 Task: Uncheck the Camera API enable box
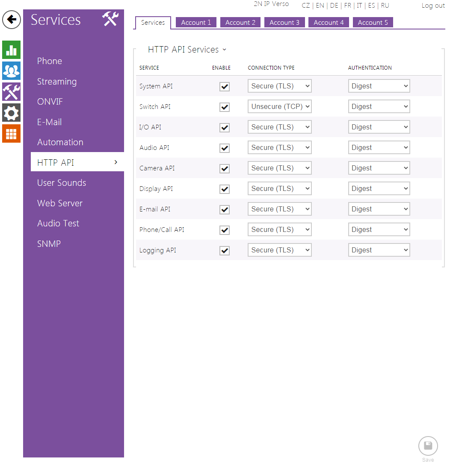pos(224,168)
